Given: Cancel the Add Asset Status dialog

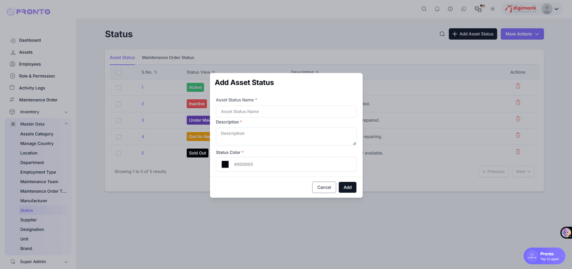Looking at the screenshot, I should pyautogui.click(x=324, y=187).
